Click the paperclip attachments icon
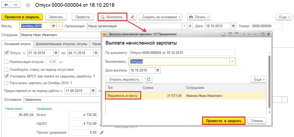The image size is (294, 137). click(132, 17)
